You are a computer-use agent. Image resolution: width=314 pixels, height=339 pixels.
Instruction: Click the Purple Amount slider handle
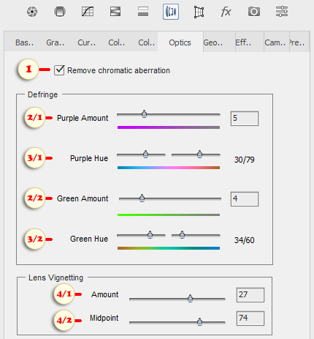click(x=144, y=113)
